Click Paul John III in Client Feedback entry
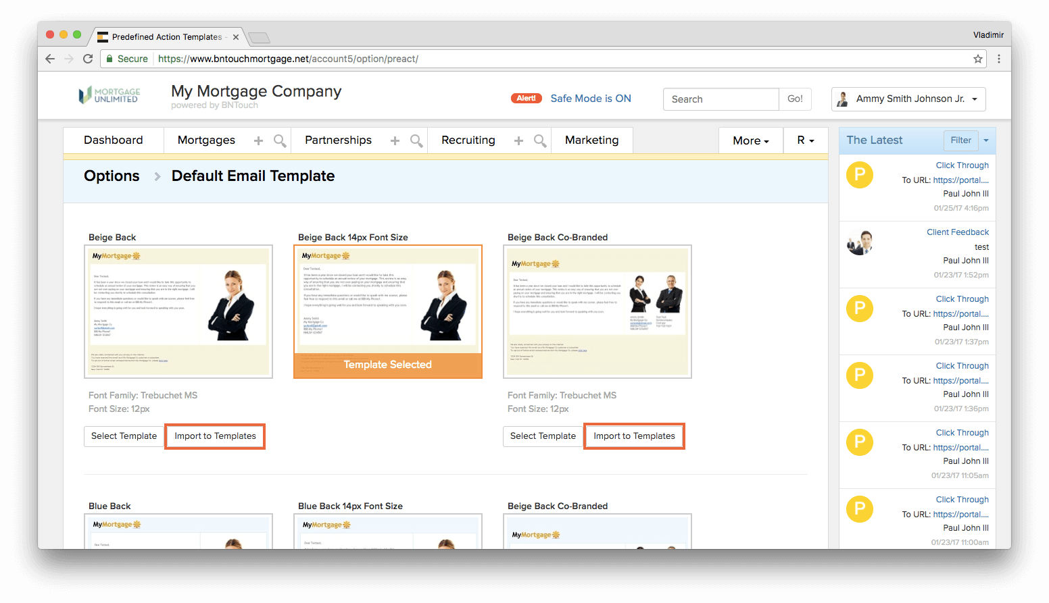The width and height of the screenshot is (1049, 603). click(x=966, y=261)
